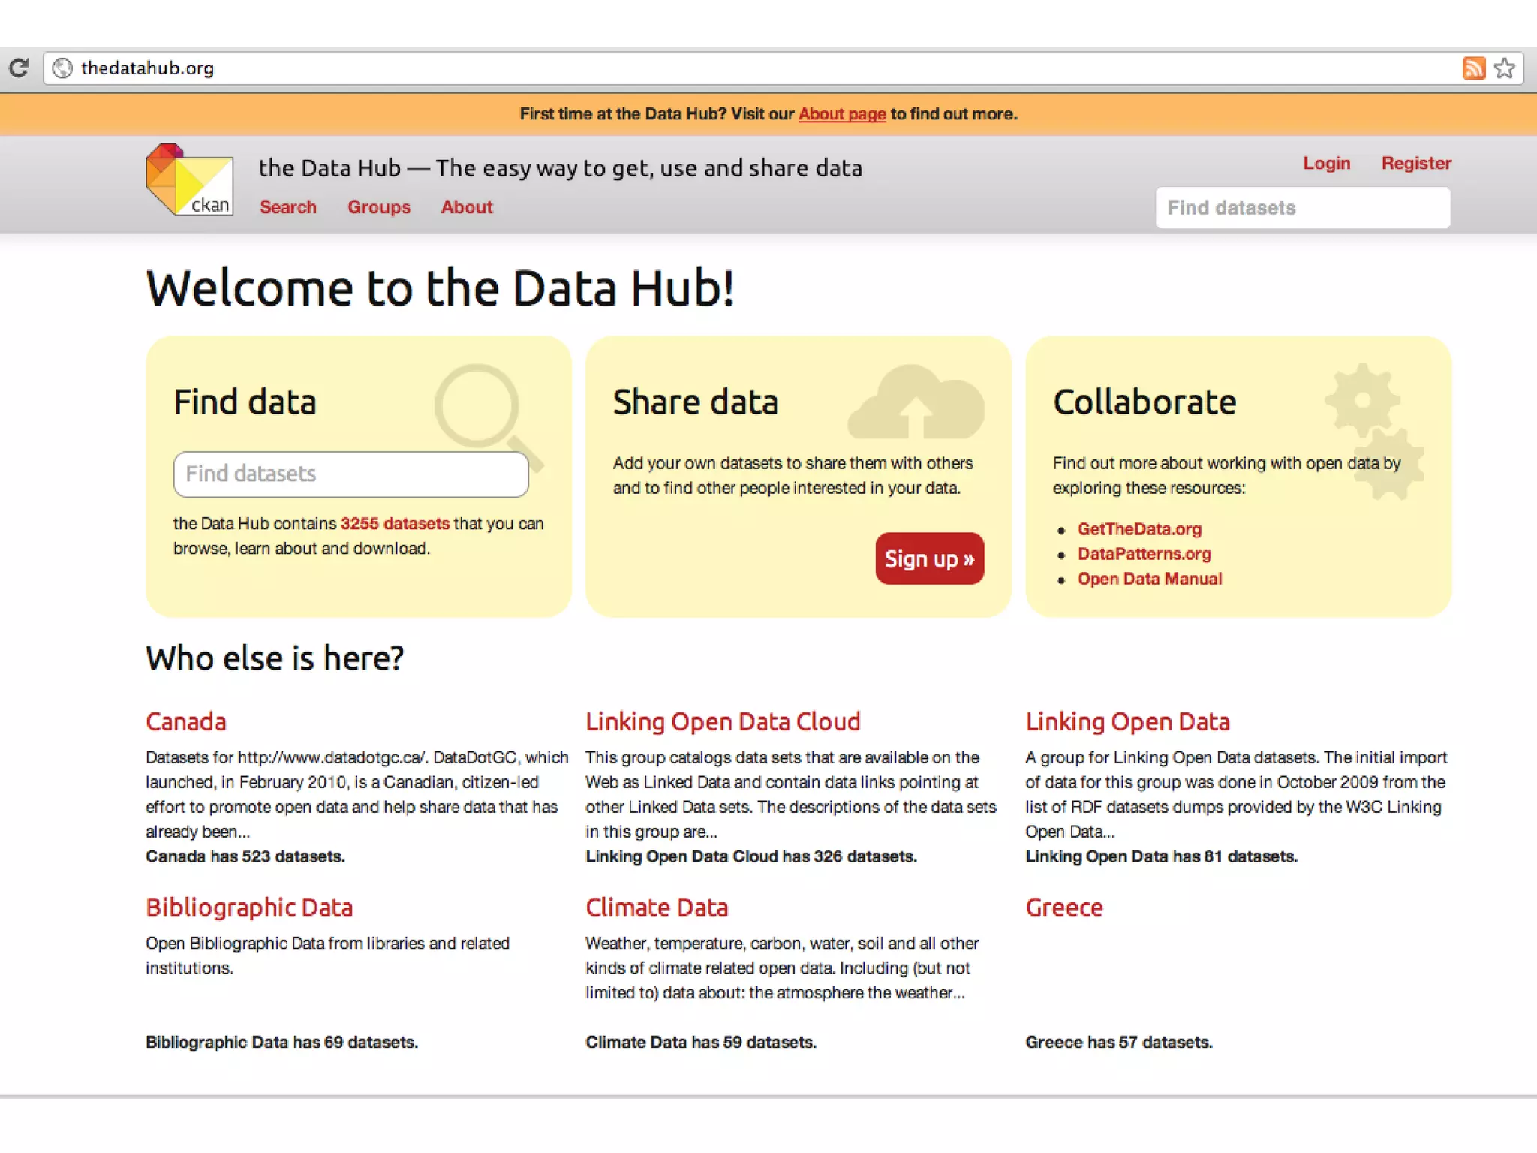Click the CKAN logo

189,180
